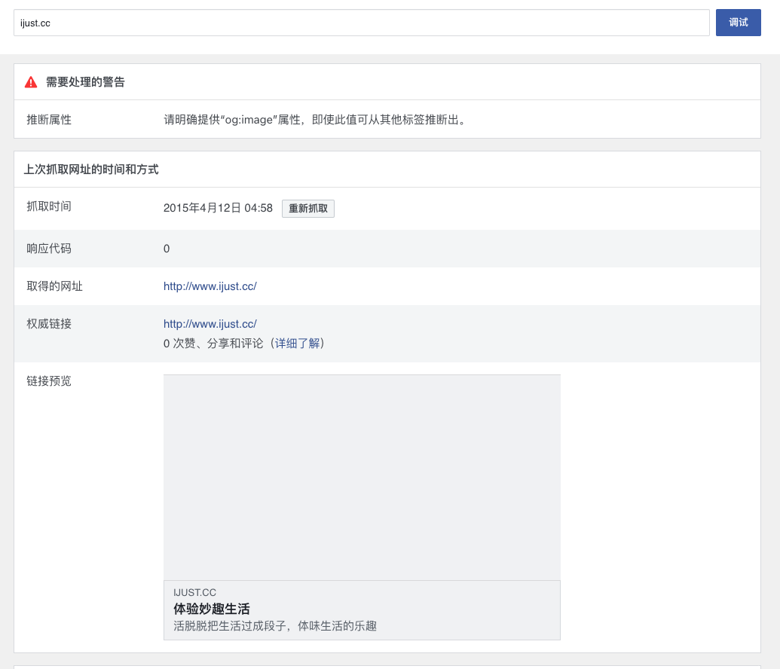Open the canonical link http://www.ijust.cc/
780x669 pixels.
tap(211, 323)
